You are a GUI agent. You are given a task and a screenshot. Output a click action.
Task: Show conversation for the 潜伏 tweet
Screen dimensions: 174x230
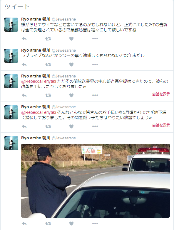pos(161,125)
